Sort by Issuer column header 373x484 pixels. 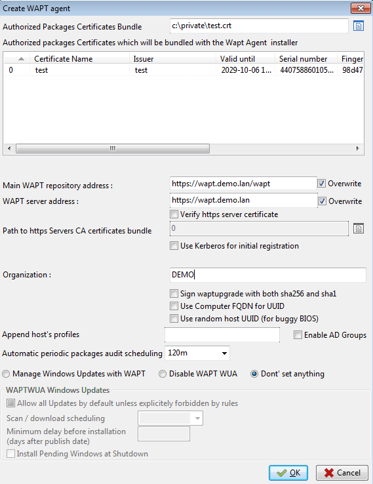(172, 58)
